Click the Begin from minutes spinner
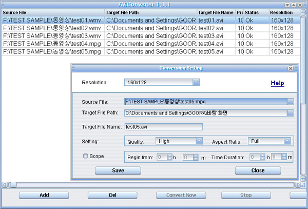The height and width of the screenshot is (209, 308). pyautogui.click(x=190, y=157)
